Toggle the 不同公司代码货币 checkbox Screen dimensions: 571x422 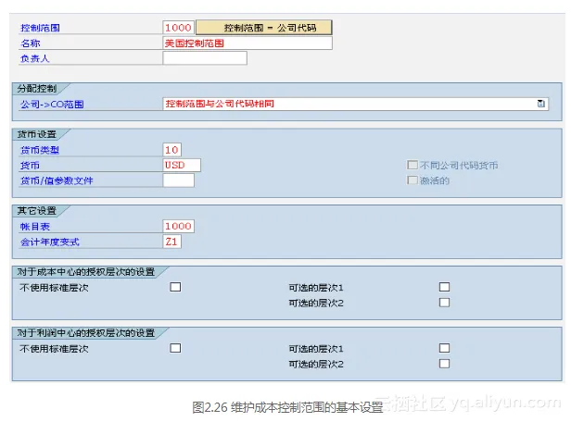pyautogui.click(x=412, y=165)
